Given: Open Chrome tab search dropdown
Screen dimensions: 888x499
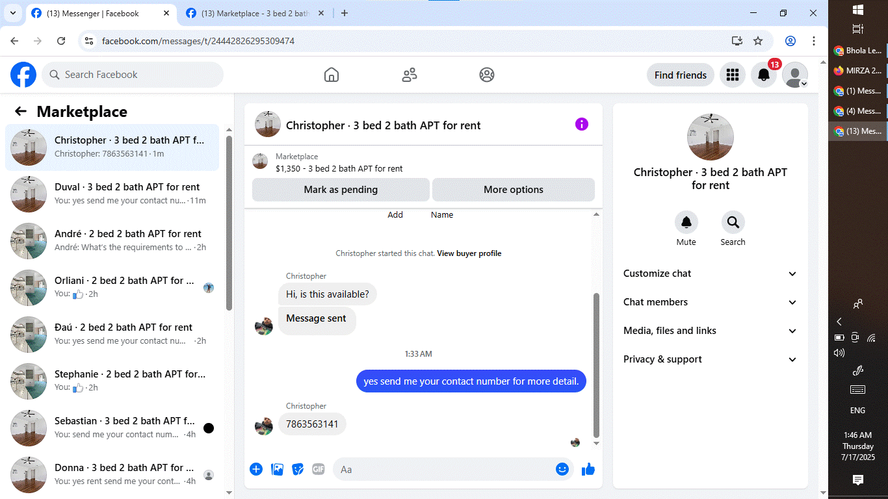Looking at the screenshot, I should pyautogui.click(x=12, y=13).
